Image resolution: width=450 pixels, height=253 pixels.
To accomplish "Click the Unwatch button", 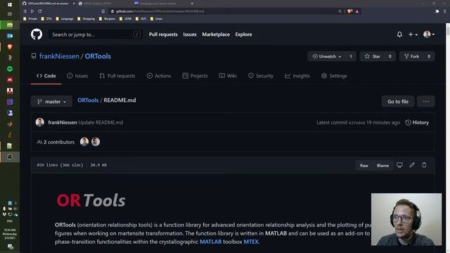I will pos(326,56).
